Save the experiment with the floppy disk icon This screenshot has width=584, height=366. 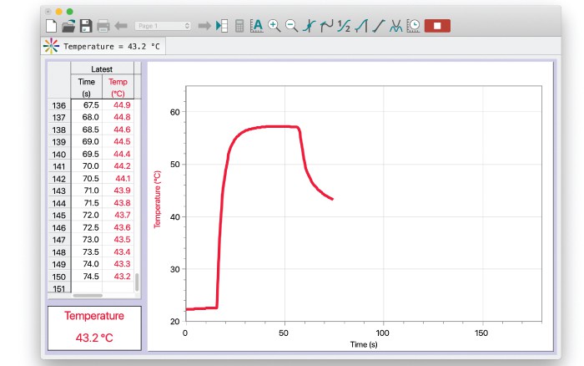[84, 26]
